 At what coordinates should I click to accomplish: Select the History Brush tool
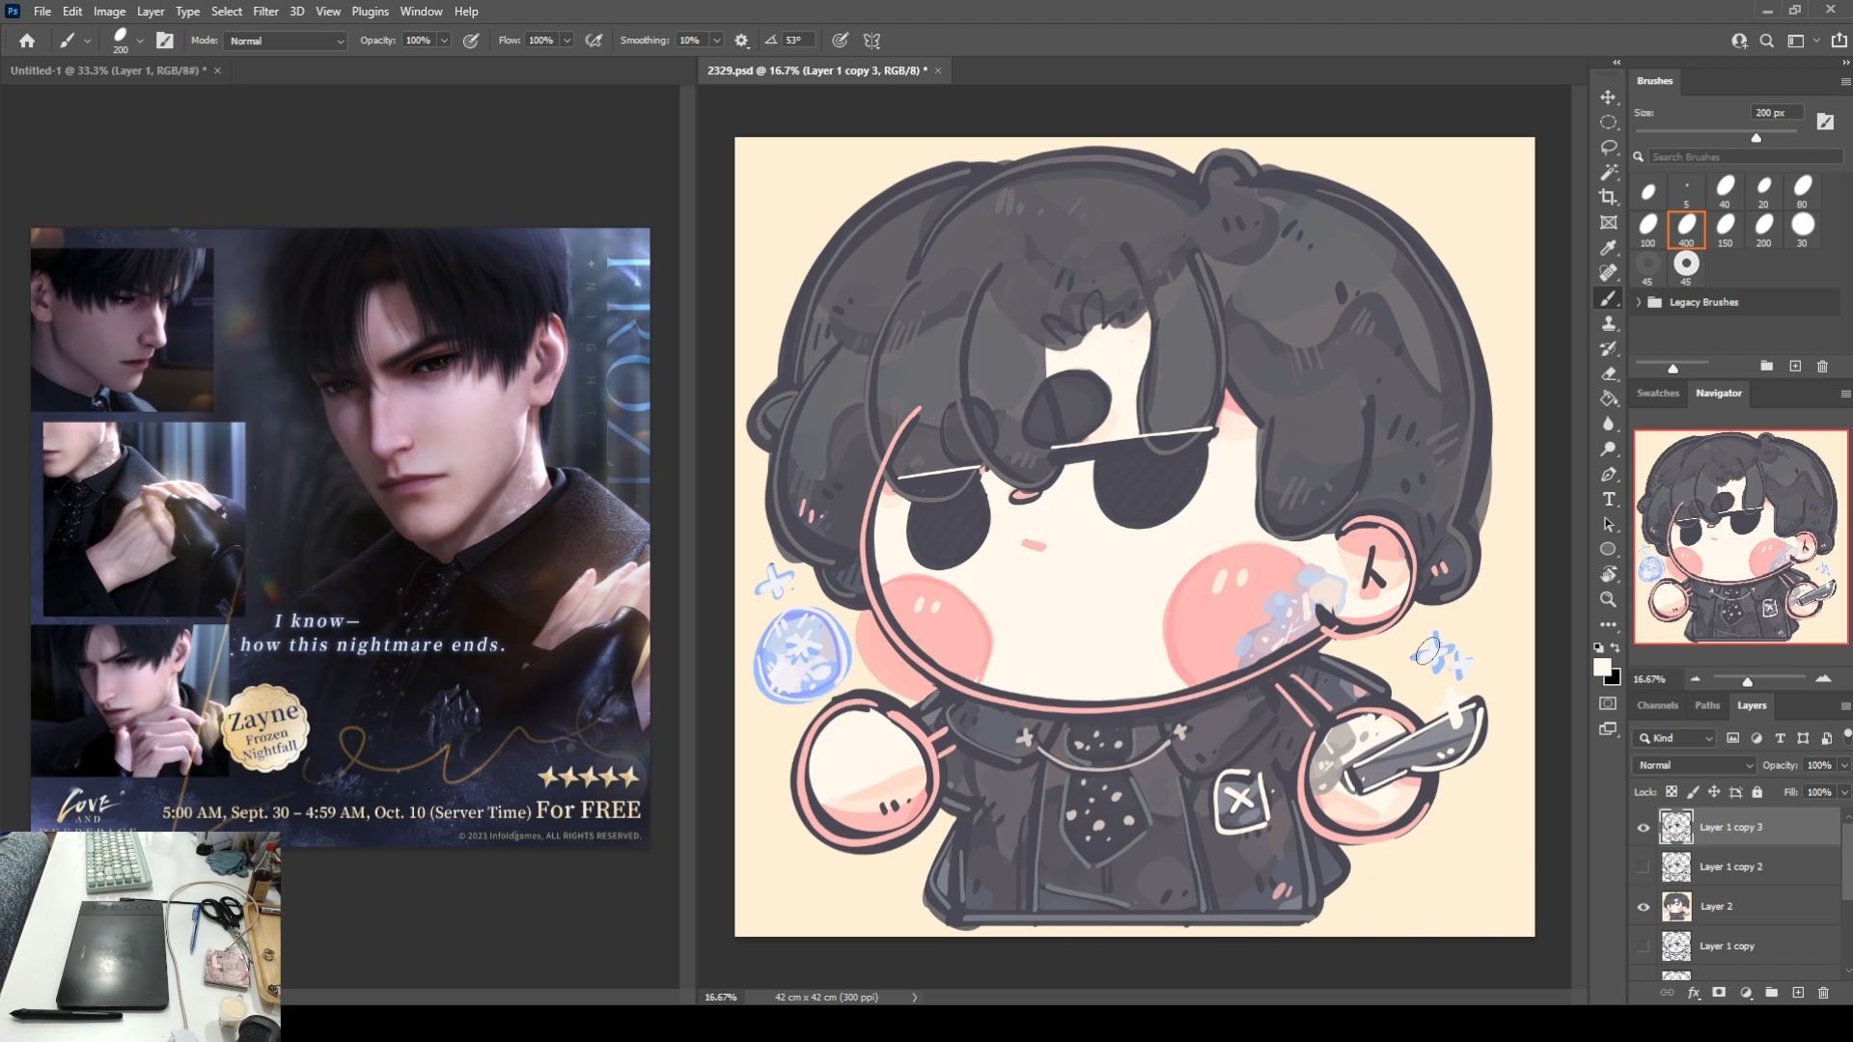click(1608, 348)
